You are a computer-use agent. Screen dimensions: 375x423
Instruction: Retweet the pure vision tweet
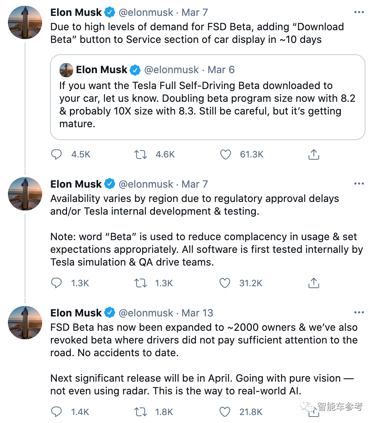pos(141,412)
